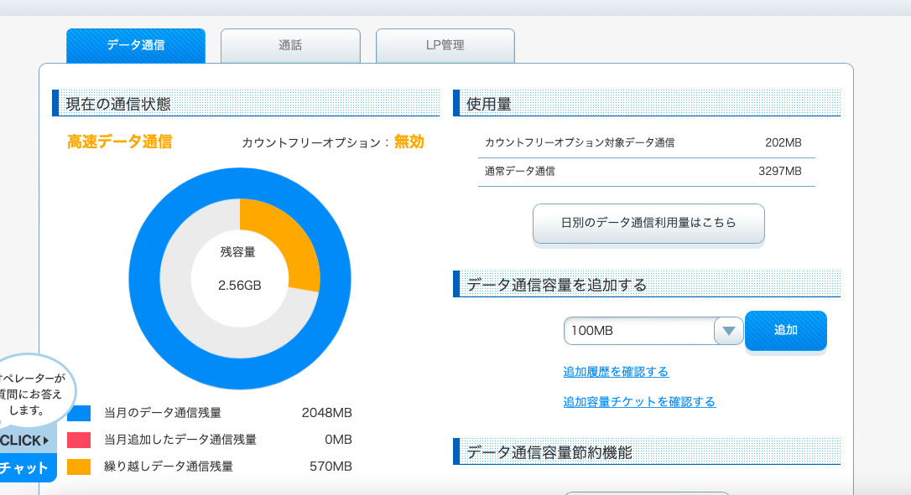Open the 通話 tab
911x495 pixels.
tap(290, 45)
